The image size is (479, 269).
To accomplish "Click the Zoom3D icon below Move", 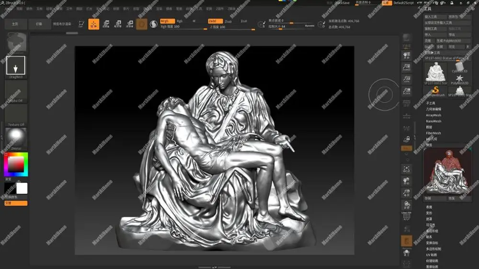I will pos(407,193).
